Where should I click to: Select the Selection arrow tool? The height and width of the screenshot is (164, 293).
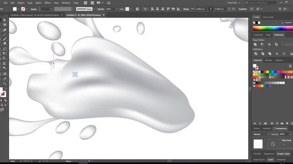tap(5, 20)
